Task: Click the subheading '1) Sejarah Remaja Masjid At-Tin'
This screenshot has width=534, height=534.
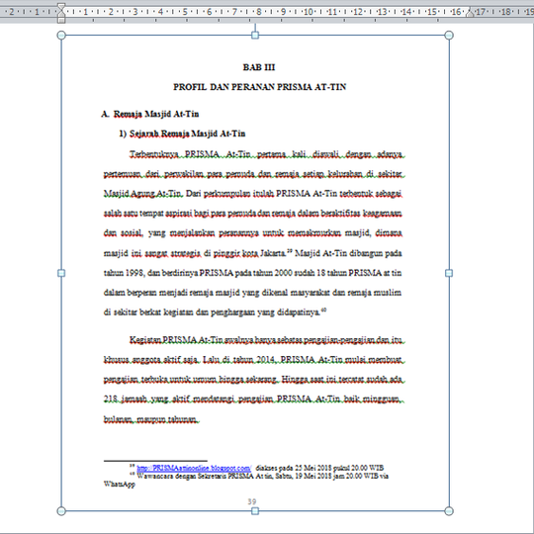Action: (182, 133)
